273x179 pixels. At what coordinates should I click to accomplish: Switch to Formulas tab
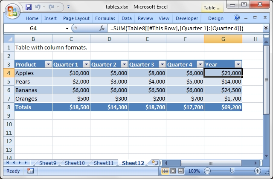tap(105, 18)
